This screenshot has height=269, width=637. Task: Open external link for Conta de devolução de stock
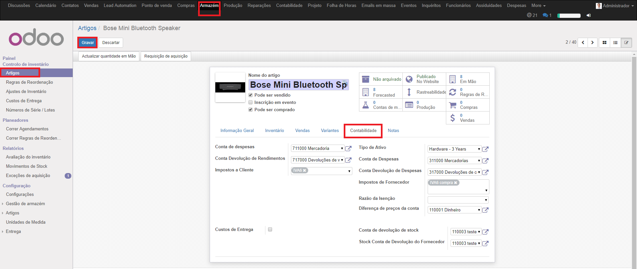click(x=485, y=232)
